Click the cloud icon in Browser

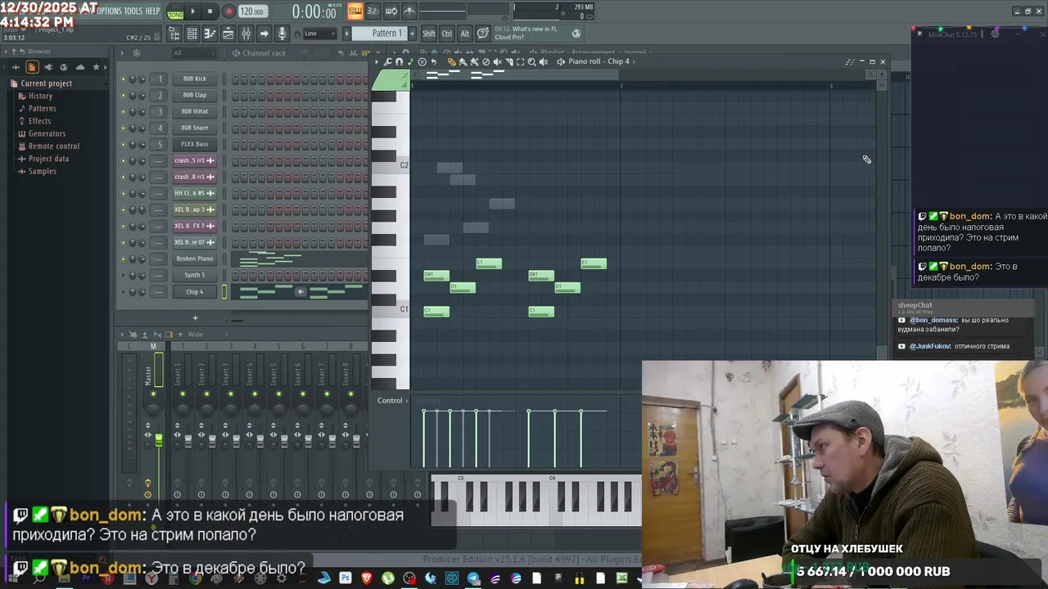point(79,67)
